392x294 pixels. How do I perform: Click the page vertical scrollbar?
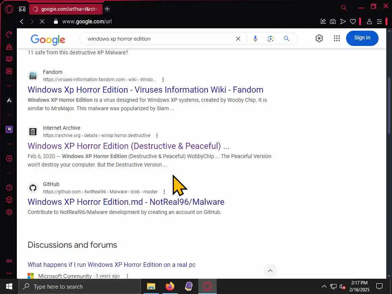coord(389,106)
